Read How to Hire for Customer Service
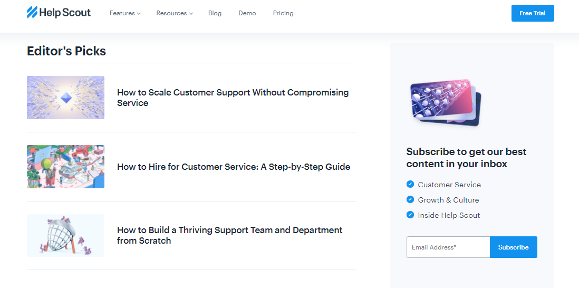Image resolution: width=579 pixels, height=288 pixels. tap(233, 167)
